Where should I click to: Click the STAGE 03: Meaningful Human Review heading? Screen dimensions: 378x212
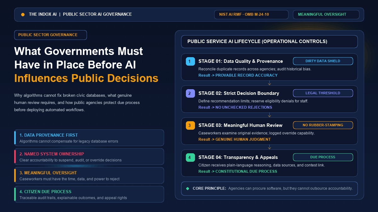(x=240, y=125)
